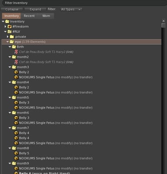The height and width of the screenshot is (174, 167).
Task: Expand the .private folder arrow
Action: coord(8,37)
